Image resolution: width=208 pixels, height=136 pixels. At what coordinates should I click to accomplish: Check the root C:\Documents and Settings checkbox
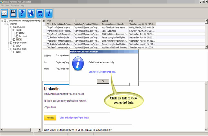click(x=5, y=21)
